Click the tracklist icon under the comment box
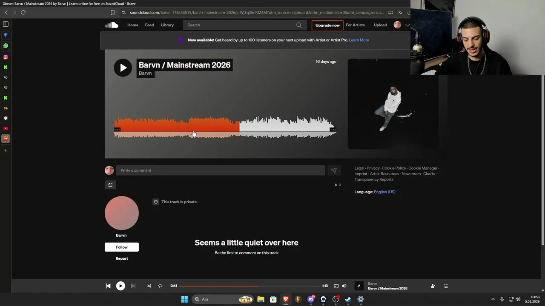The height and width of the screenshot is (306, 545). tap(110, 184)
